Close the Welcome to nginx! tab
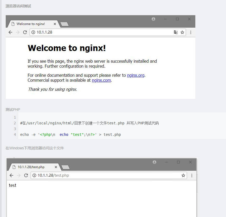 55,24
